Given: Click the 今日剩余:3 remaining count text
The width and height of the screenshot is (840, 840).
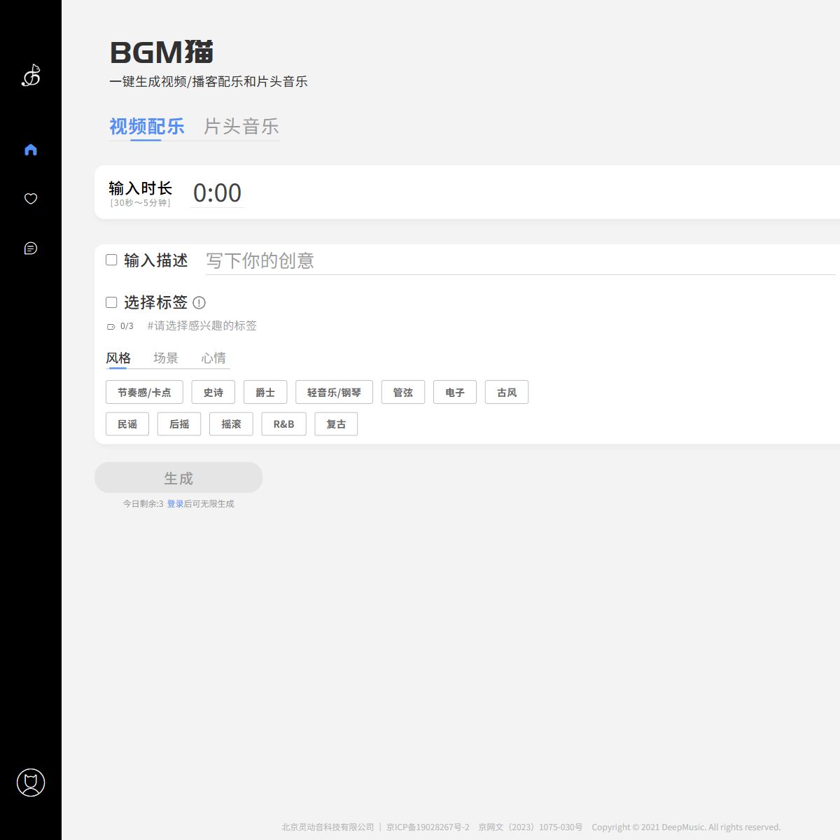Looking at the screenshot, I should click(143, 504).
